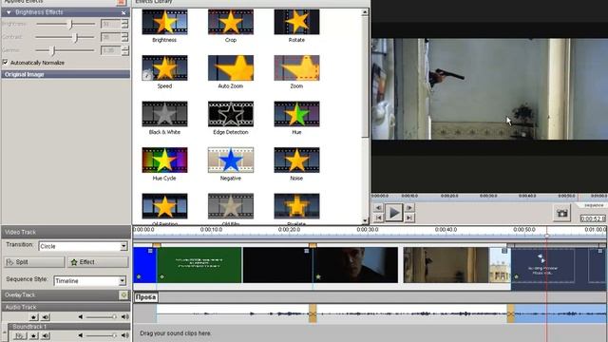Open the Sequence Style Timeline dropdown
The image size is (608, 342).
tap(123, 280)
